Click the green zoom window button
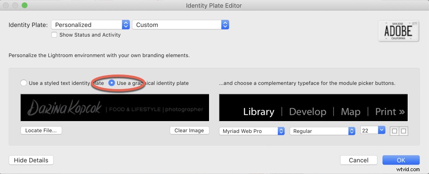The height and width of the screenshot is (174, 429). [24, 5]
